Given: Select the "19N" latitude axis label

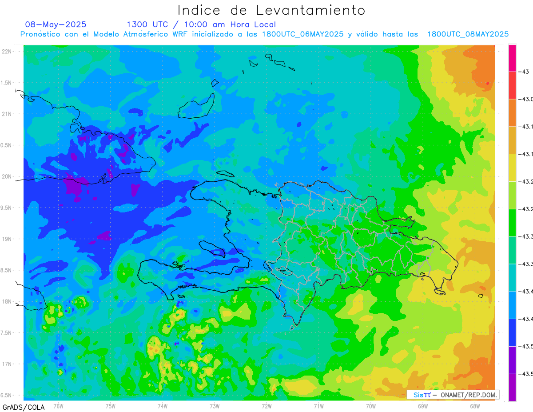Looking at the screenshot, I should pos(7,239).
